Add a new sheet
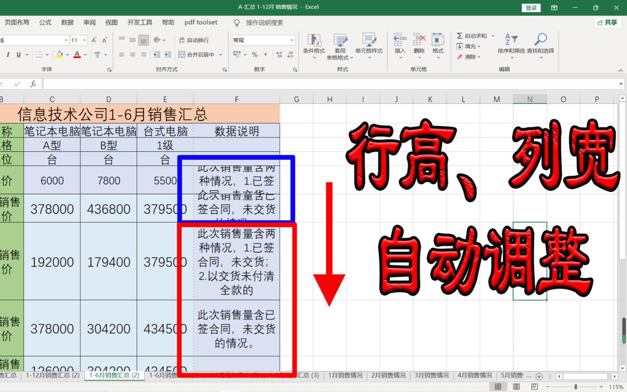 (x=539, y=376)
